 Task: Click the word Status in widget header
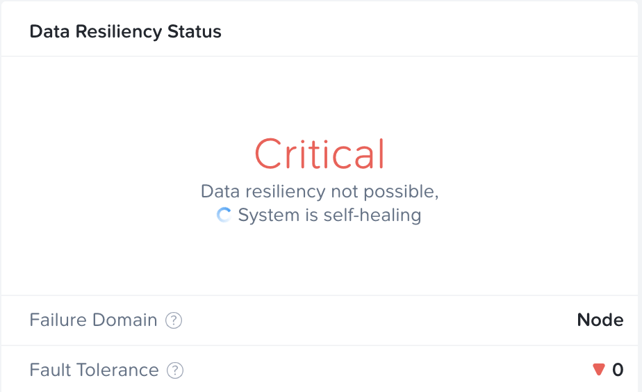(195, 31)
